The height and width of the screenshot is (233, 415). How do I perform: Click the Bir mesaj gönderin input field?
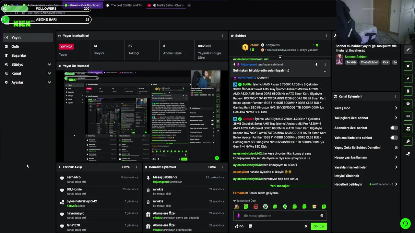tap(280, 216)
